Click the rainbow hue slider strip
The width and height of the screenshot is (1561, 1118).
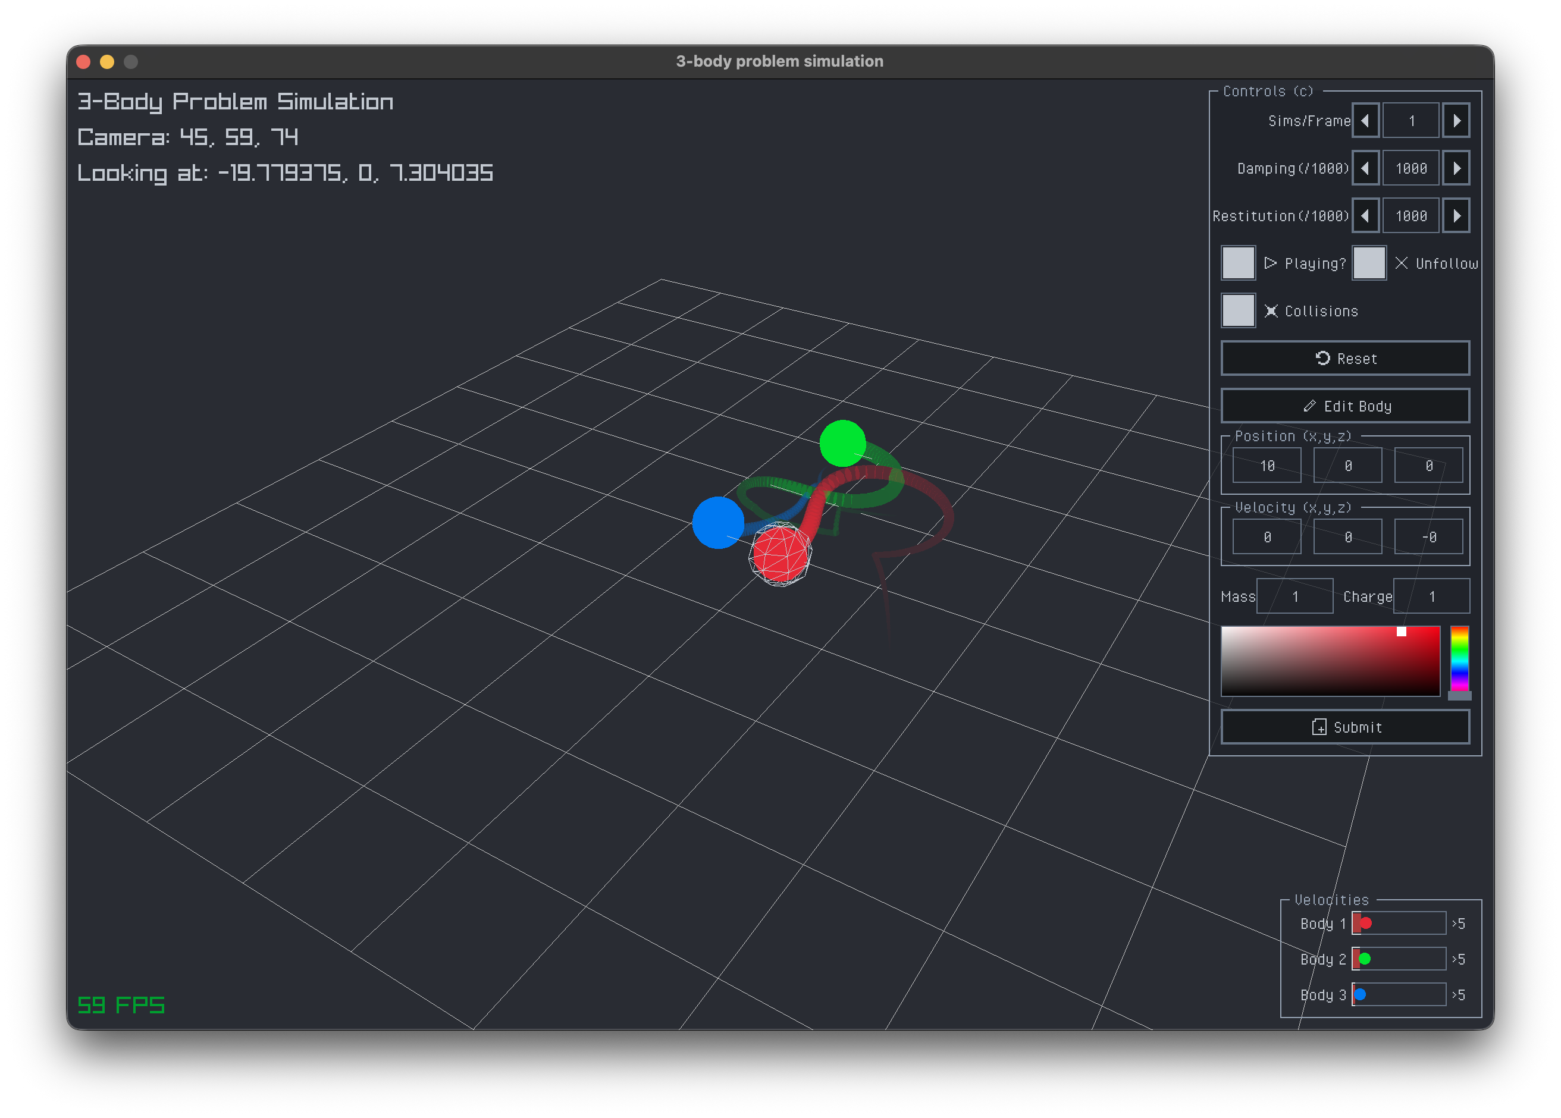click(x=1459, y=661)
